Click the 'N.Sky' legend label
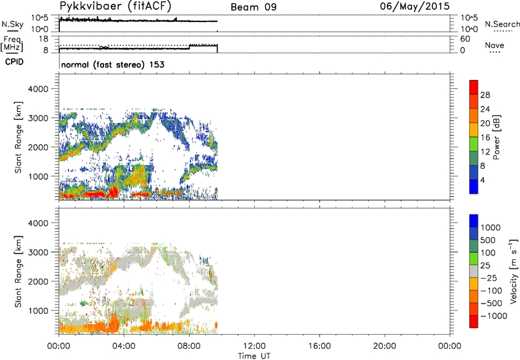The height and width of the screenshot is (360, 520). (x=12, y=24)
